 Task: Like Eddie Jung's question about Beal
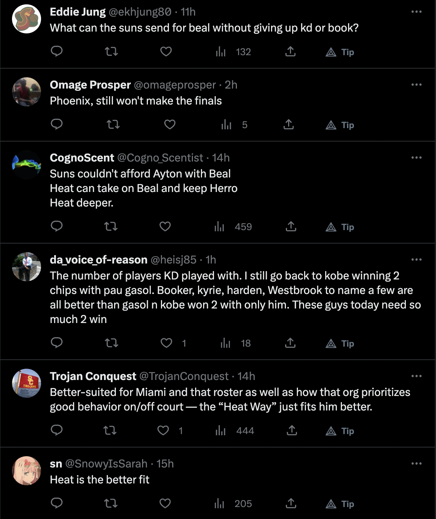166,52
